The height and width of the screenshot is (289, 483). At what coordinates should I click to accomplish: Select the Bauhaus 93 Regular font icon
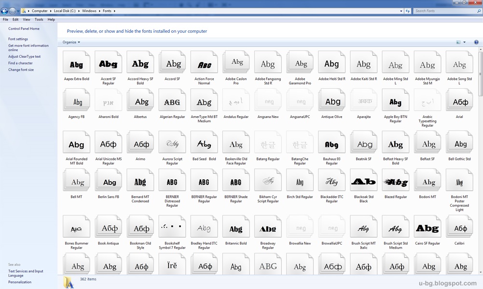click(332, 143)
